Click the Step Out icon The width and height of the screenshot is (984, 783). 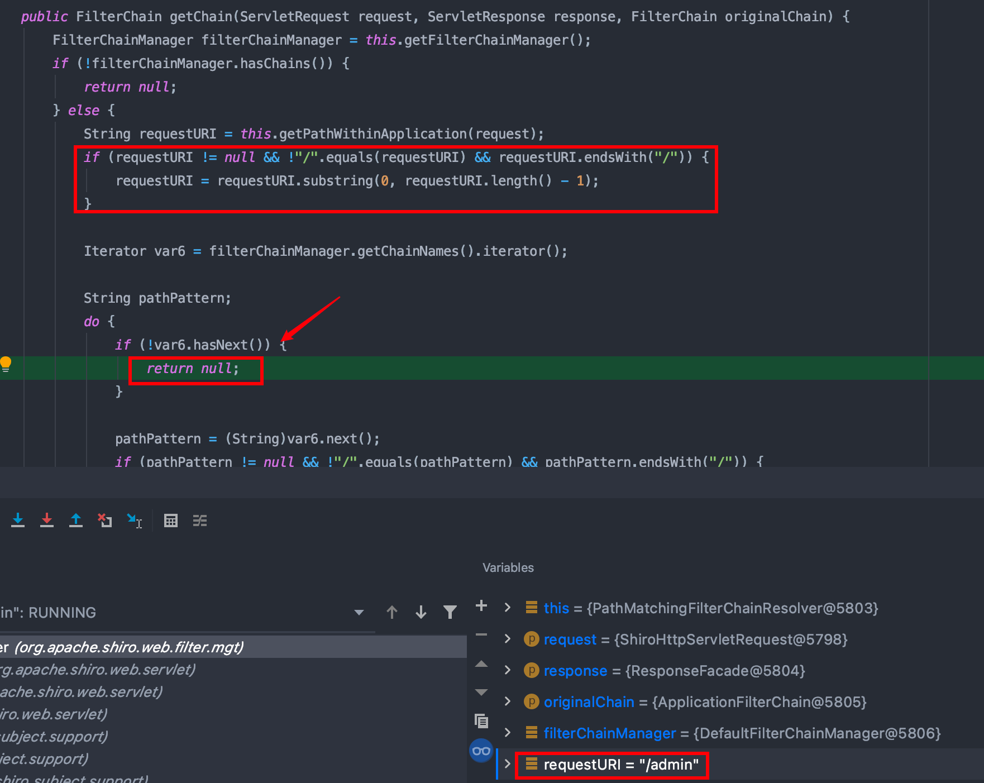(x=76, y=521)
